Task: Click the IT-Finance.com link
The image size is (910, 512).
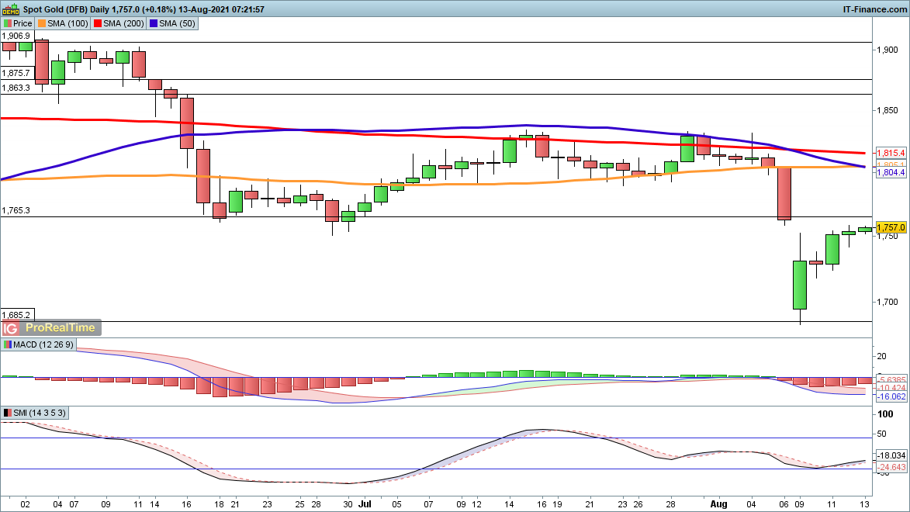Action: click(x=874, y=9)
